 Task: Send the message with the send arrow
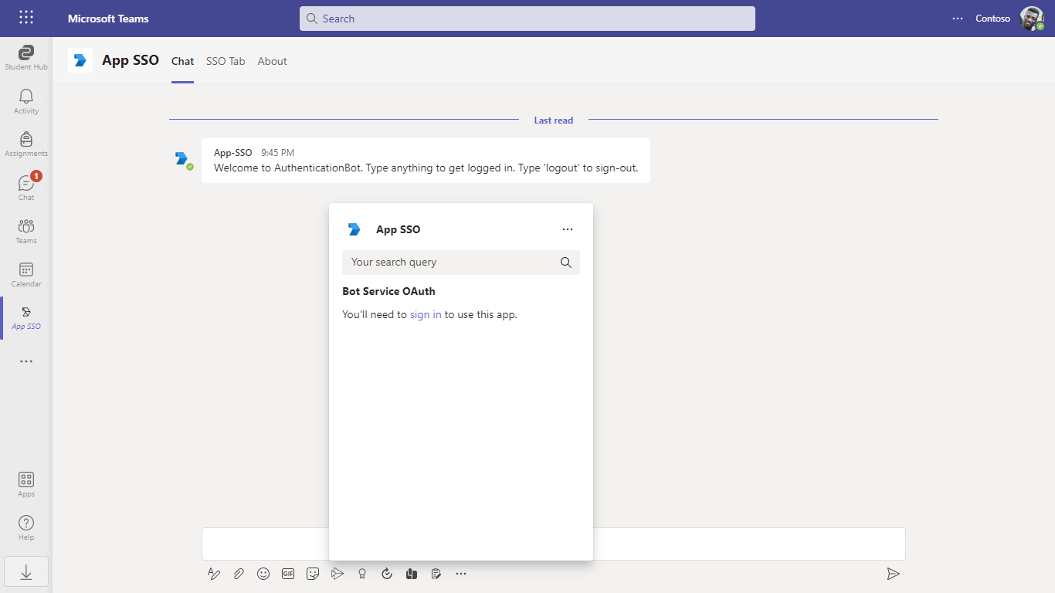click(x=893, y=574)
